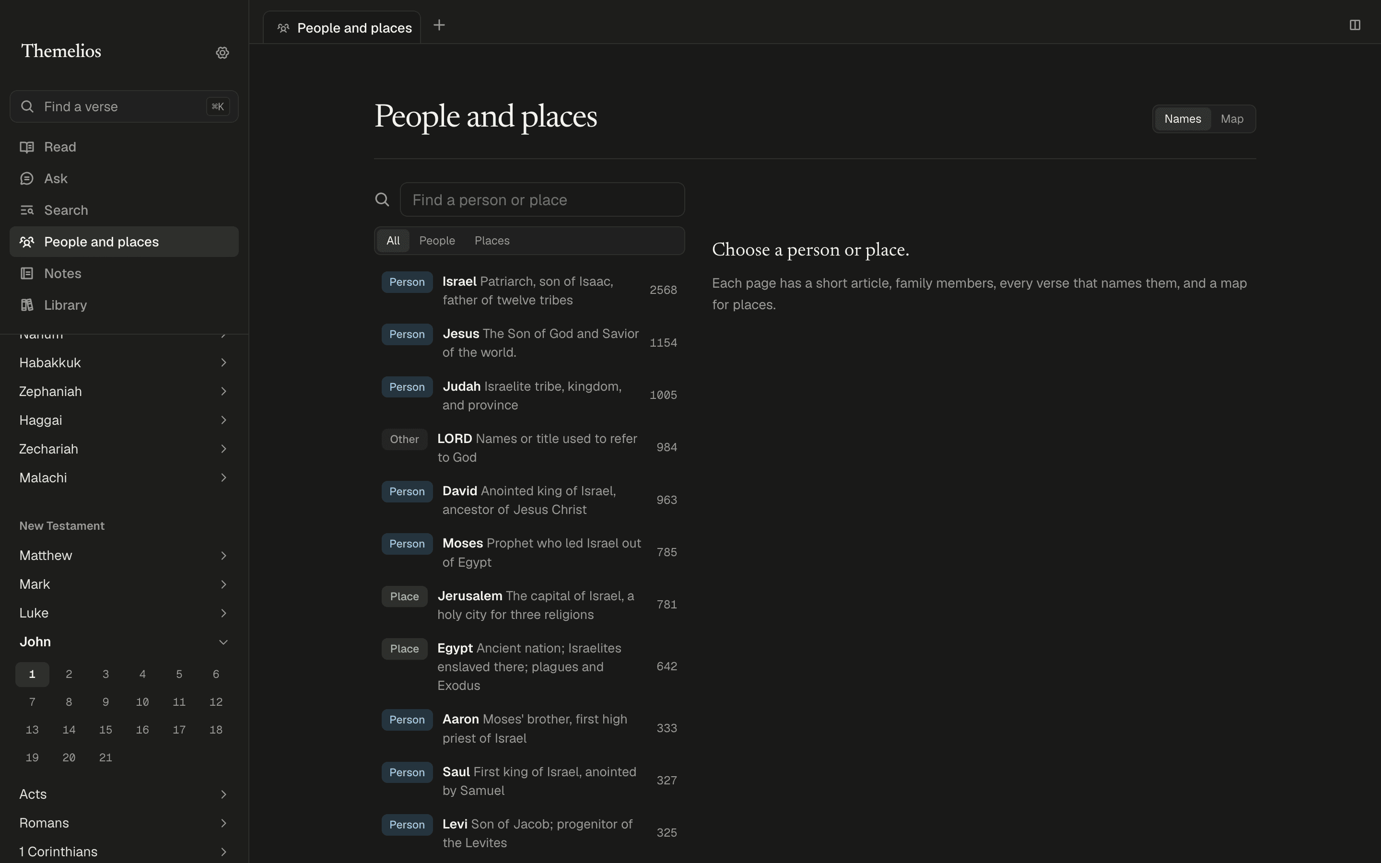
Task: Open Notes in sidebar navigation
Action: 124,273
